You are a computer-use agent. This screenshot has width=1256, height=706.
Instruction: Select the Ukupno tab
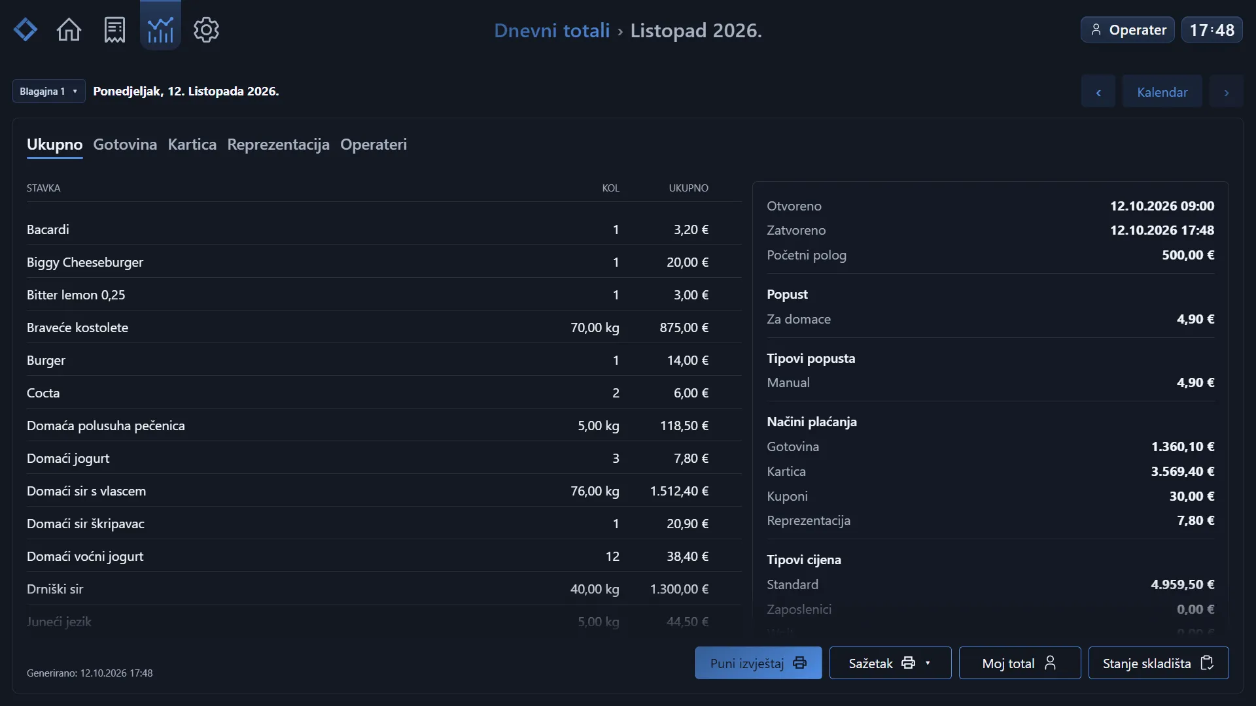[54, 144]
